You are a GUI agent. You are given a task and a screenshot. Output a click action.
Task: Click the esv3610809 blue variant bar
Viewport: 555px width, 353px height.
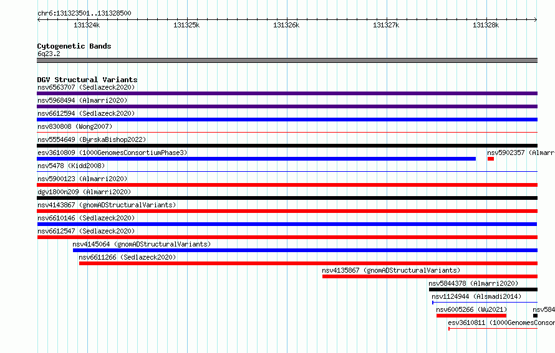click(256, 159)
